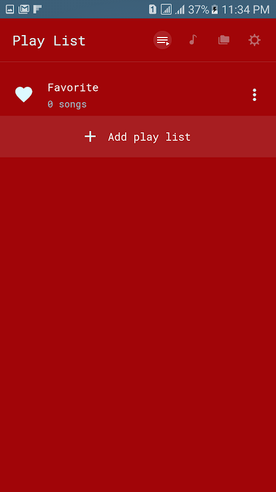Tap the 11:34 PM clock
Viewport: 276px width, 492px height.
pos(246,10)
